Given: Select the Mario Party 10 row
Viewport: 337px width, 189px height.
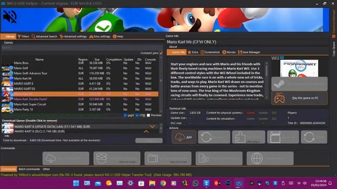Looking at the screenshot, I should click(x=80, y=110).
